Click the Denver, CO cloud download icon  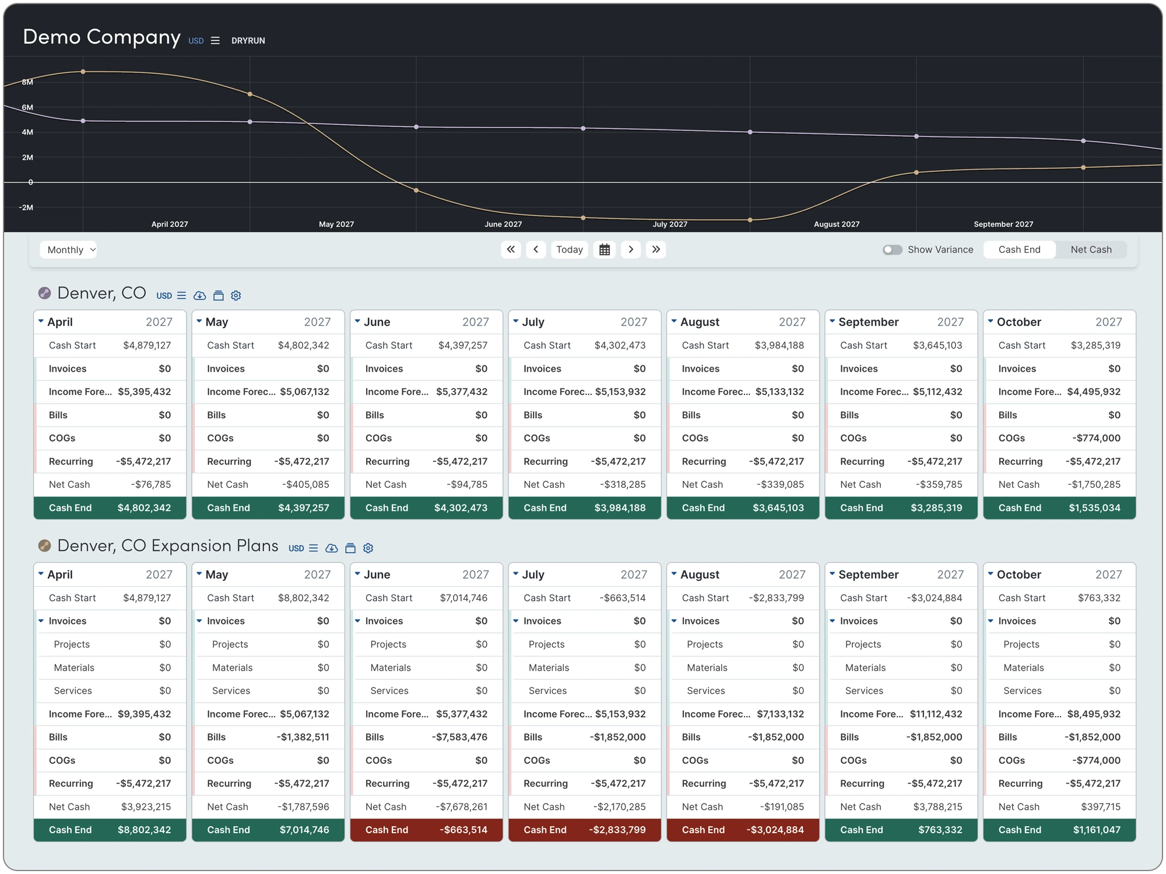tap(199, 296)
